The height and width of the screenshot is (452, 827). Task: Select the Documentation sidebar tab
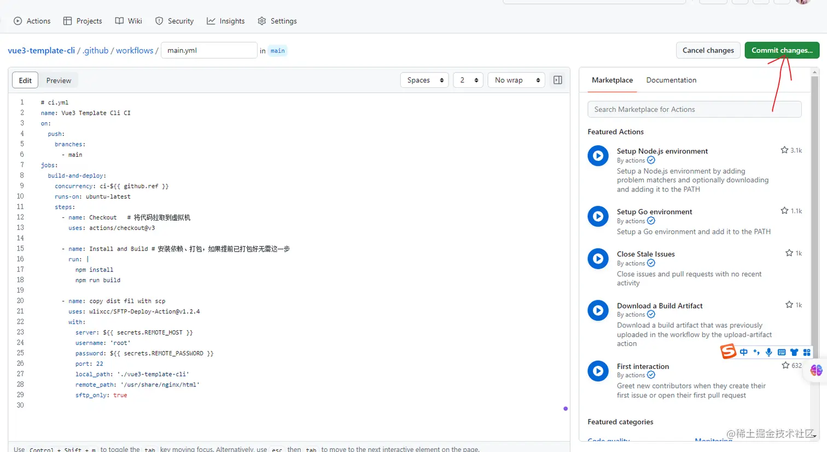(671, 80)
